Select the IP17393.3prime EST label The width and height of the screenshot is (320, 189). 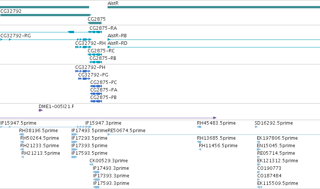click(111, 176)
